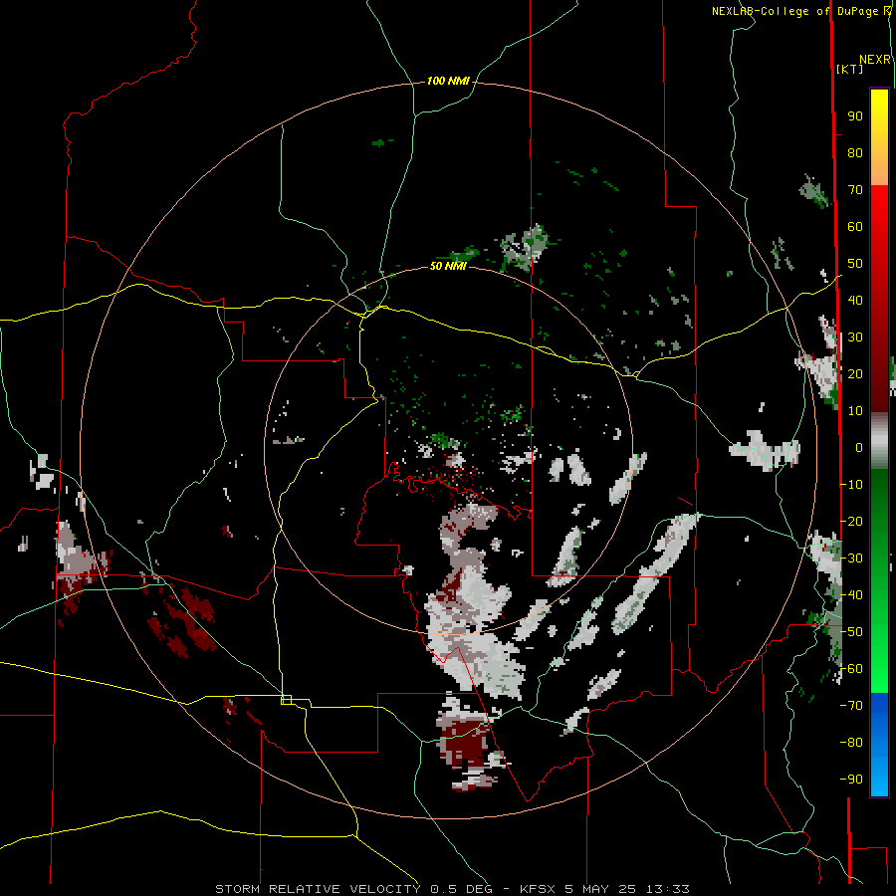Click the -30 scale label
The height and width of the screenshot is (896, 896).
(851, 559)
